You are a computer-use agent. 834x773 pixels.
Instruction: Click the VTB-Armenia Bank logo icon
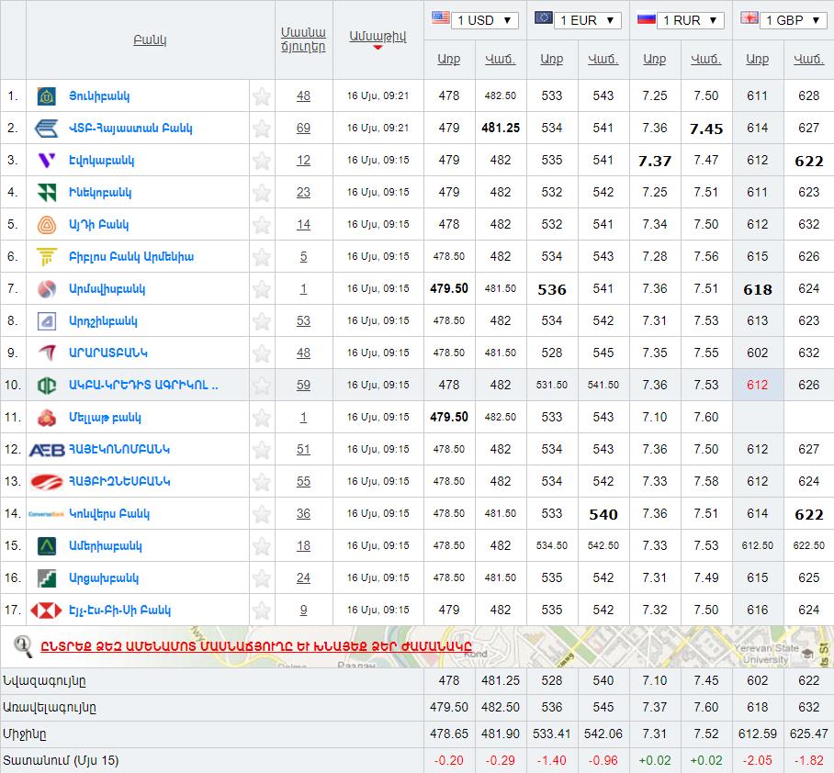click(46, 129)
